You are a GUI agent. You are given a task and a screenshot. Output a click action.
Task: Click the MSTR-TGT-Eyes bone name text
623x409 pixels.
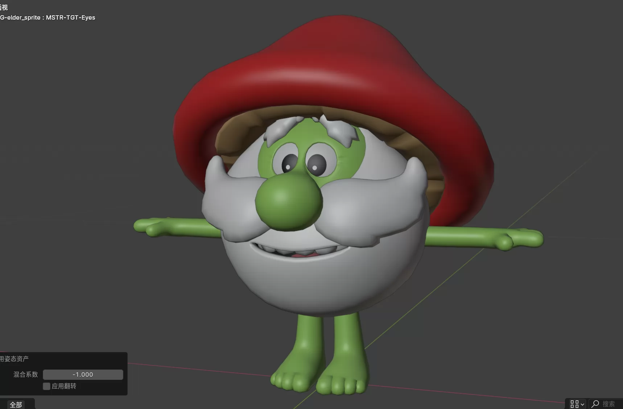pyautogui.click(x=71, y=17)
